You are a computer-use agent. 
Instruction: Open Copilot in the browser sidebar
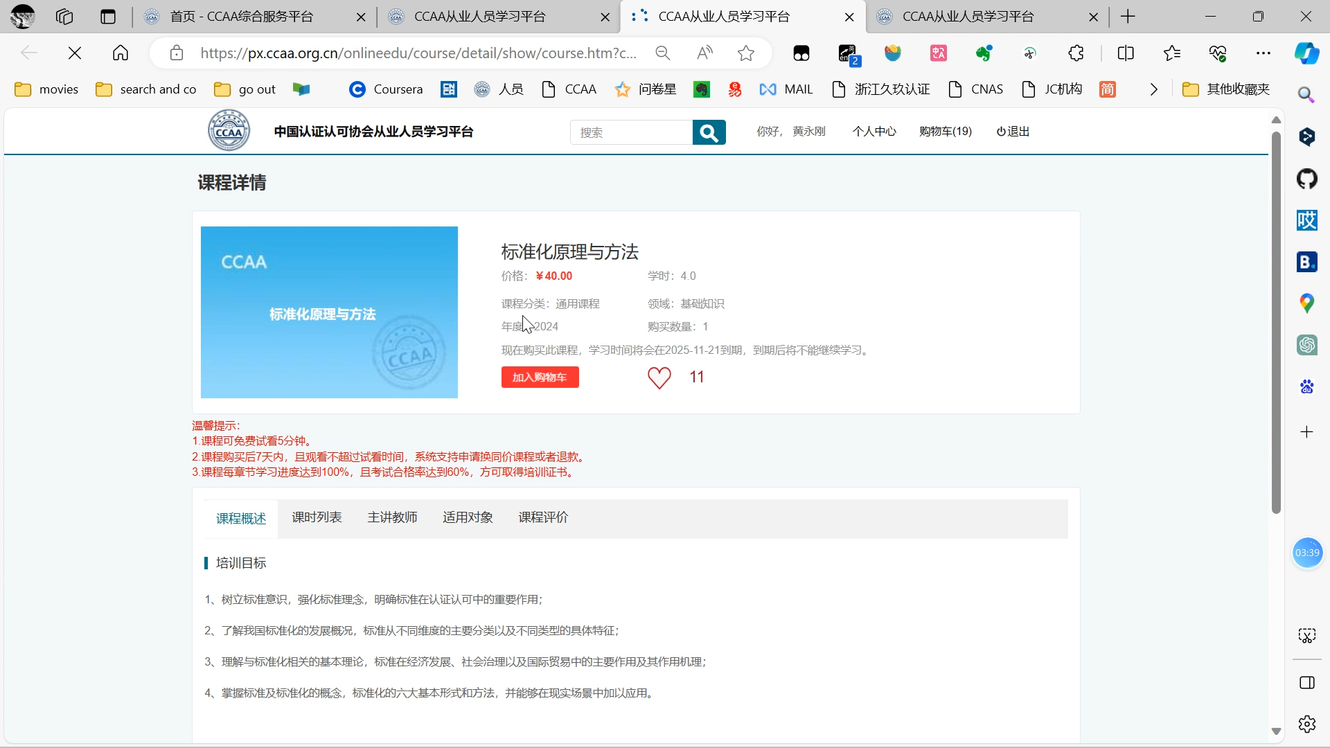(x=1308, y=53)
